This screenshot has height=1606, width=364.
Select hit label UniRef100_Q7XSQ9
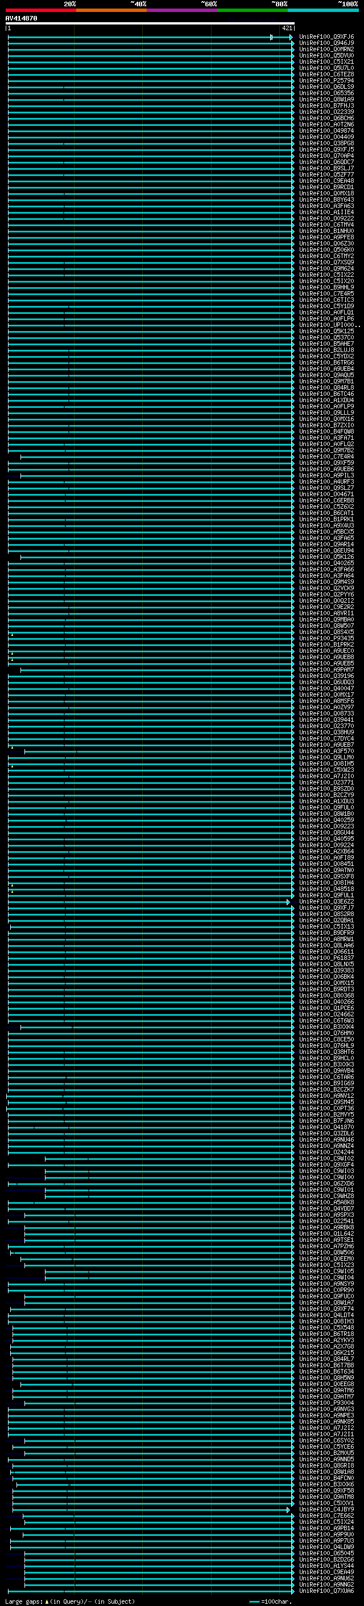[326, 262]
